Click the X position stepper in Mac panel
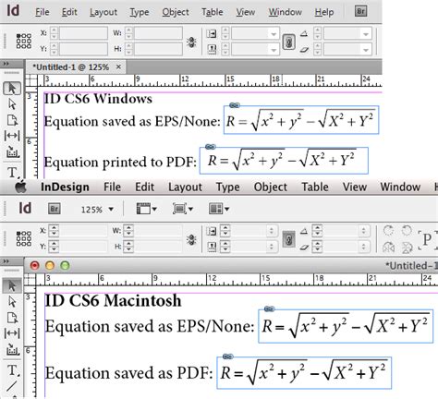Screen dimensions: 438x399 54,231
